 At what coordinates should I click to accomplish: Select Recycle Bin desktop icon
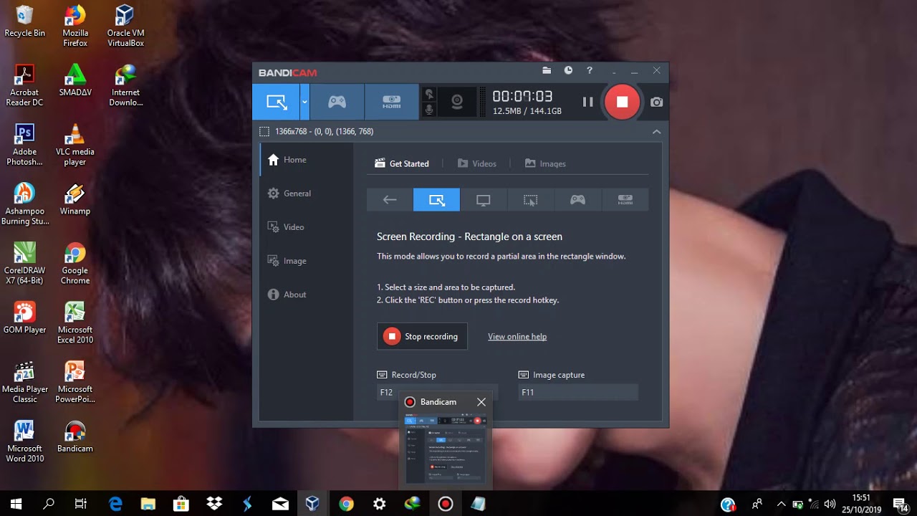[x=24, y=22]
